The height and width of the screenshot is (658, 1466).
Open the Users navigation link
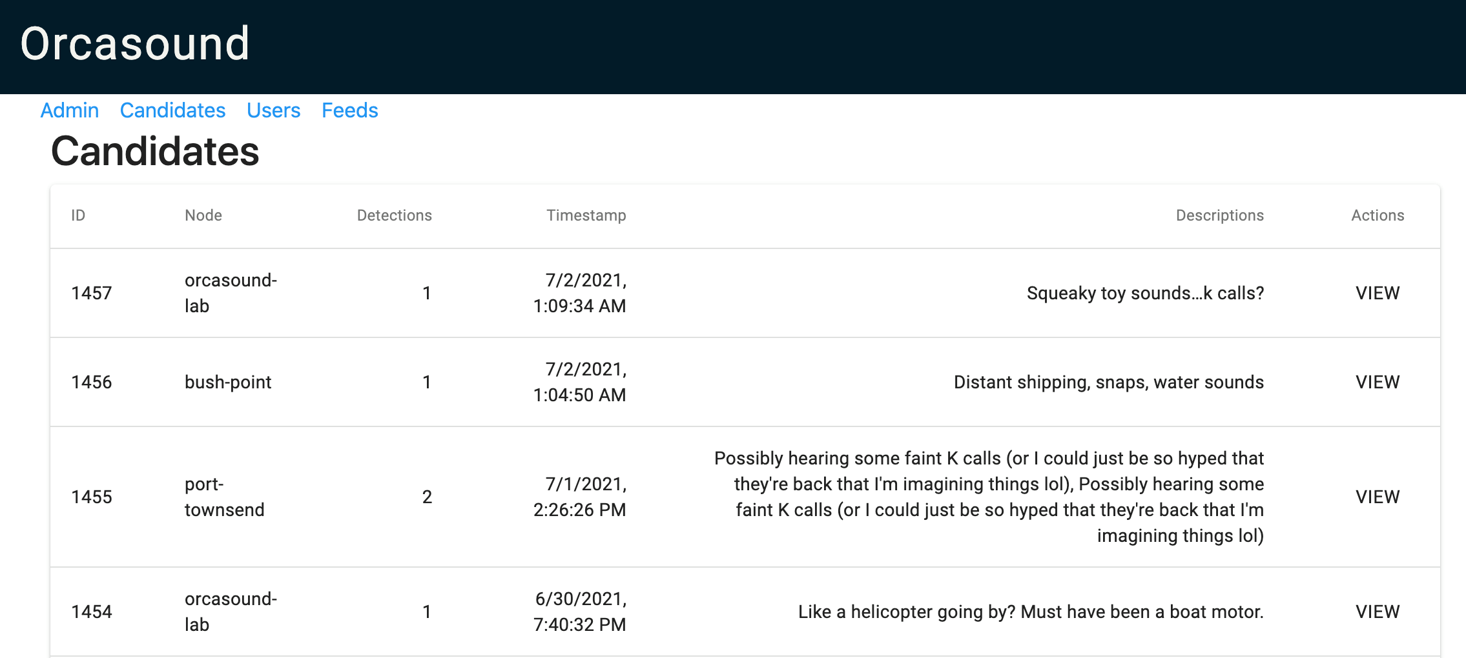tap(273, 110)
